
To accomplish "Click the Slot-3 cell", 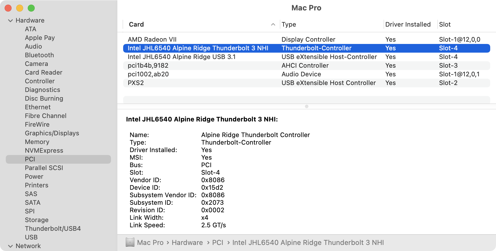I will tap(448, 66).
